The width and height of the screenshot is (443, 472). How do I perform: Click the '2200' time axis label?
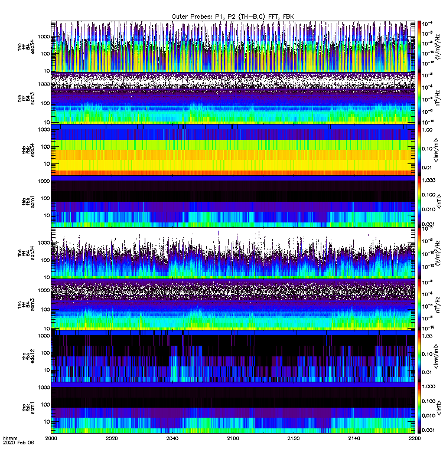pyautogui.click(x=415, y=438)
